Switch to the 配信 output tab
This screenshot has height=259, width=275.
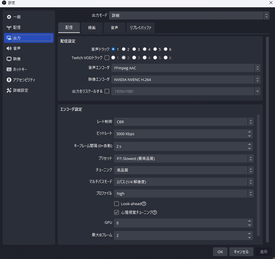point(69,27)
